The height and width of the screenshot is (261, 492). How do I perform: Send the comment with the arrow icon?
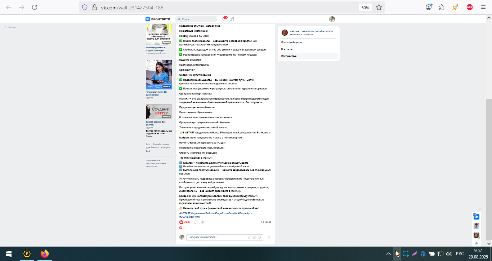tap(269, 237)
